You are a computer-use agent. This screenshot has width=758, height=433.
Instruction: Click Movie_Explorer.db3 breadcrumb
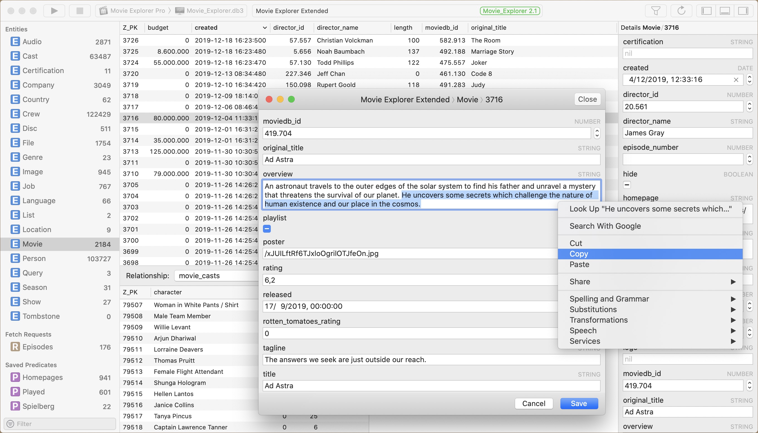coord(209,11)
